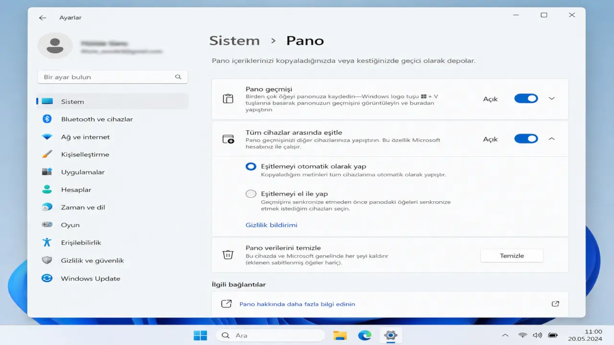614x345 pixels.
Task: Click Sistem in the breadcrumb
Action: point(235,41)
